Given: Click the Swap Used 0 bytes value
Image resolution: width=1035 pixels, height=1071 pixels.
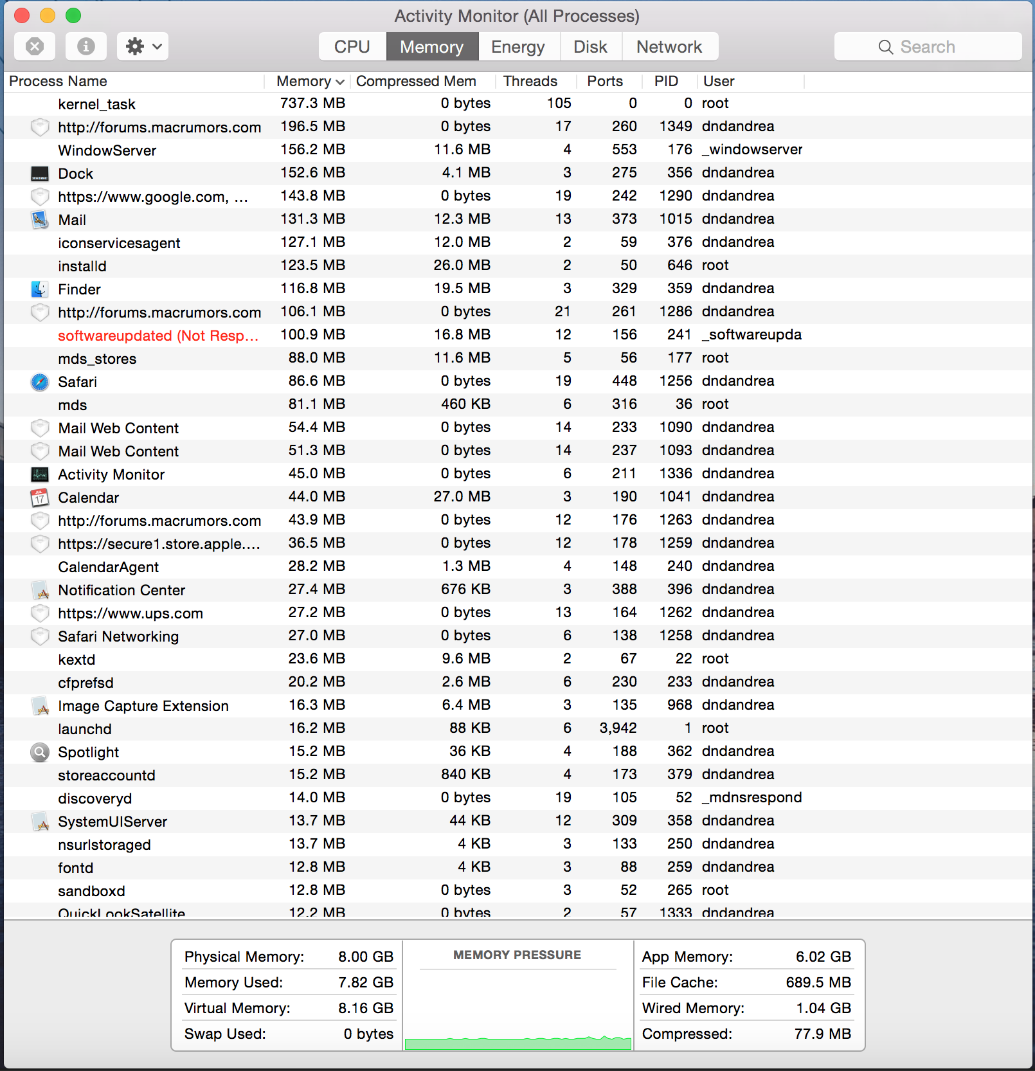Looking at the screenshot, I should (x=368, y=1034).
